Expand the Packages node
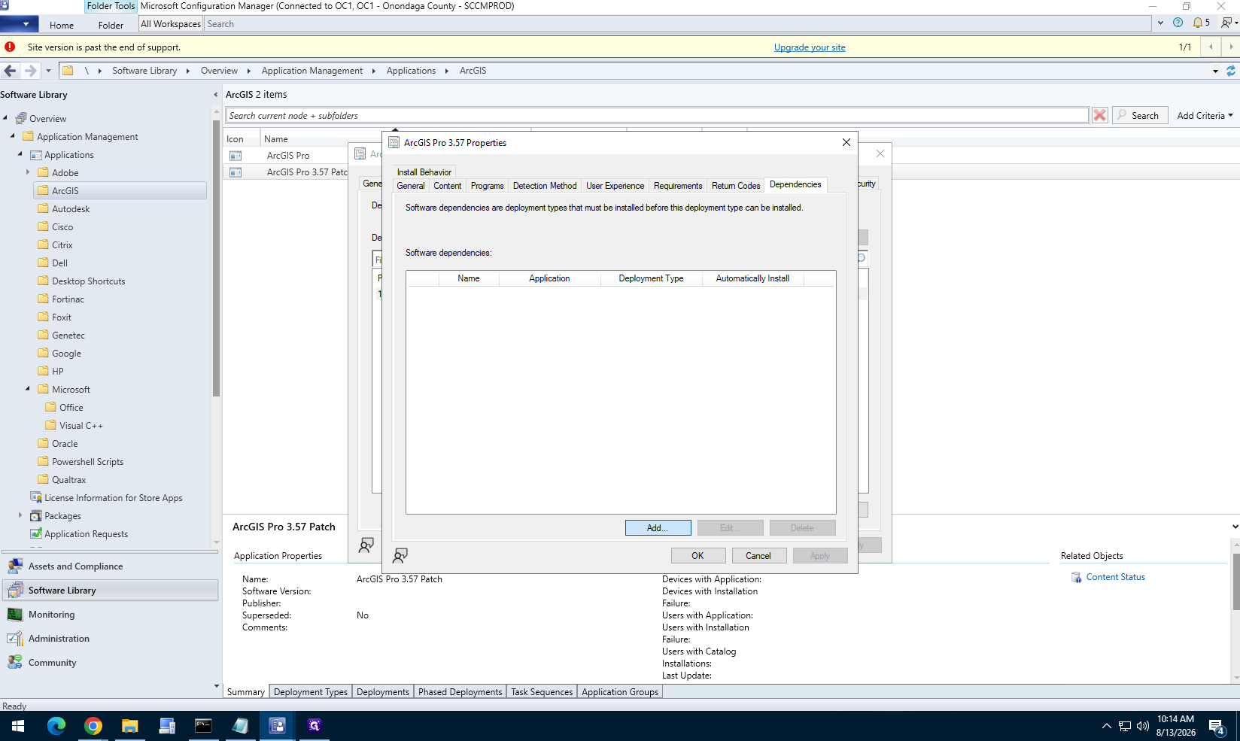Image resolution: width=1240 pixels, height=741 pixels. point(20,515)
